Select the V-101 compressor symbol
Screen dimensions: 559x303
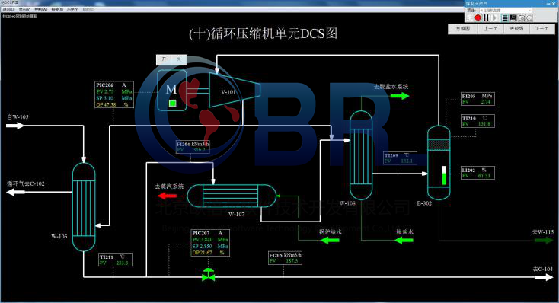coord(235,90)
